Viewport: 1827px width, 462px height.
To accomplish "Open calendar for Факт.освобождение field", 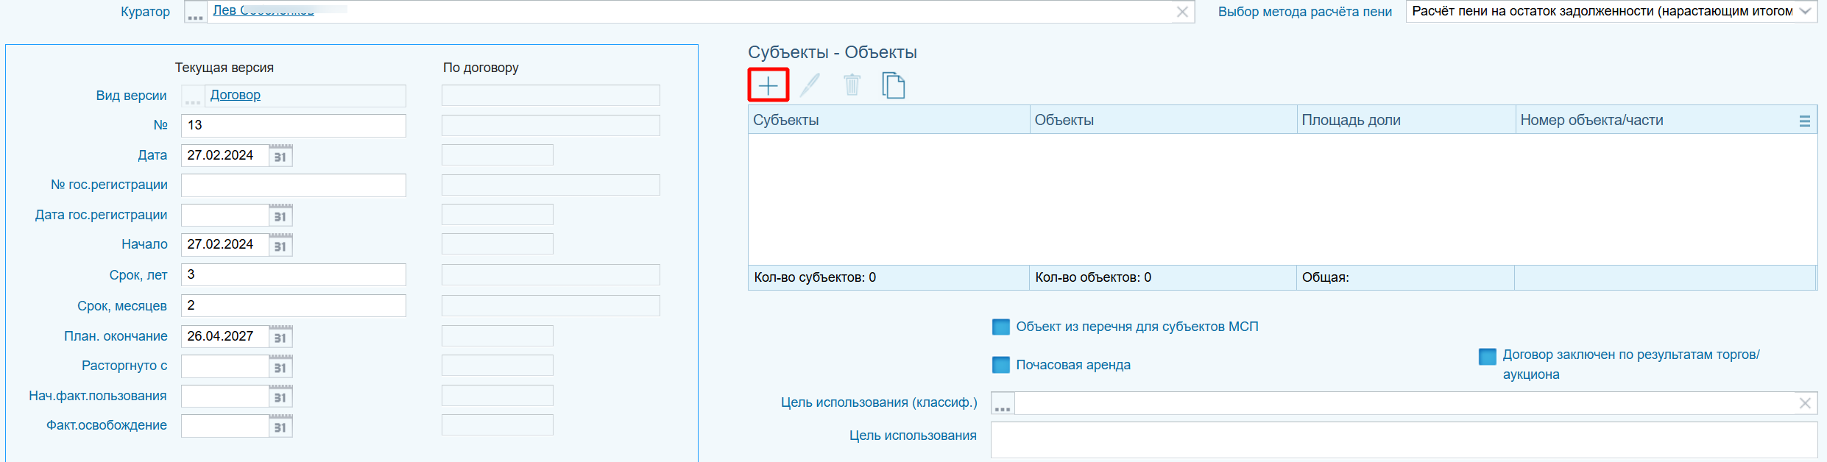I will point(280,426).
